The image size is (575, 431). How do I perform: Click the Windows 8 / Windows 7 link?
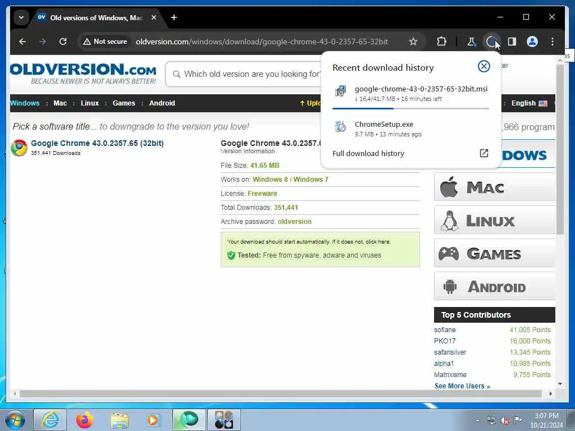(290, 180)
